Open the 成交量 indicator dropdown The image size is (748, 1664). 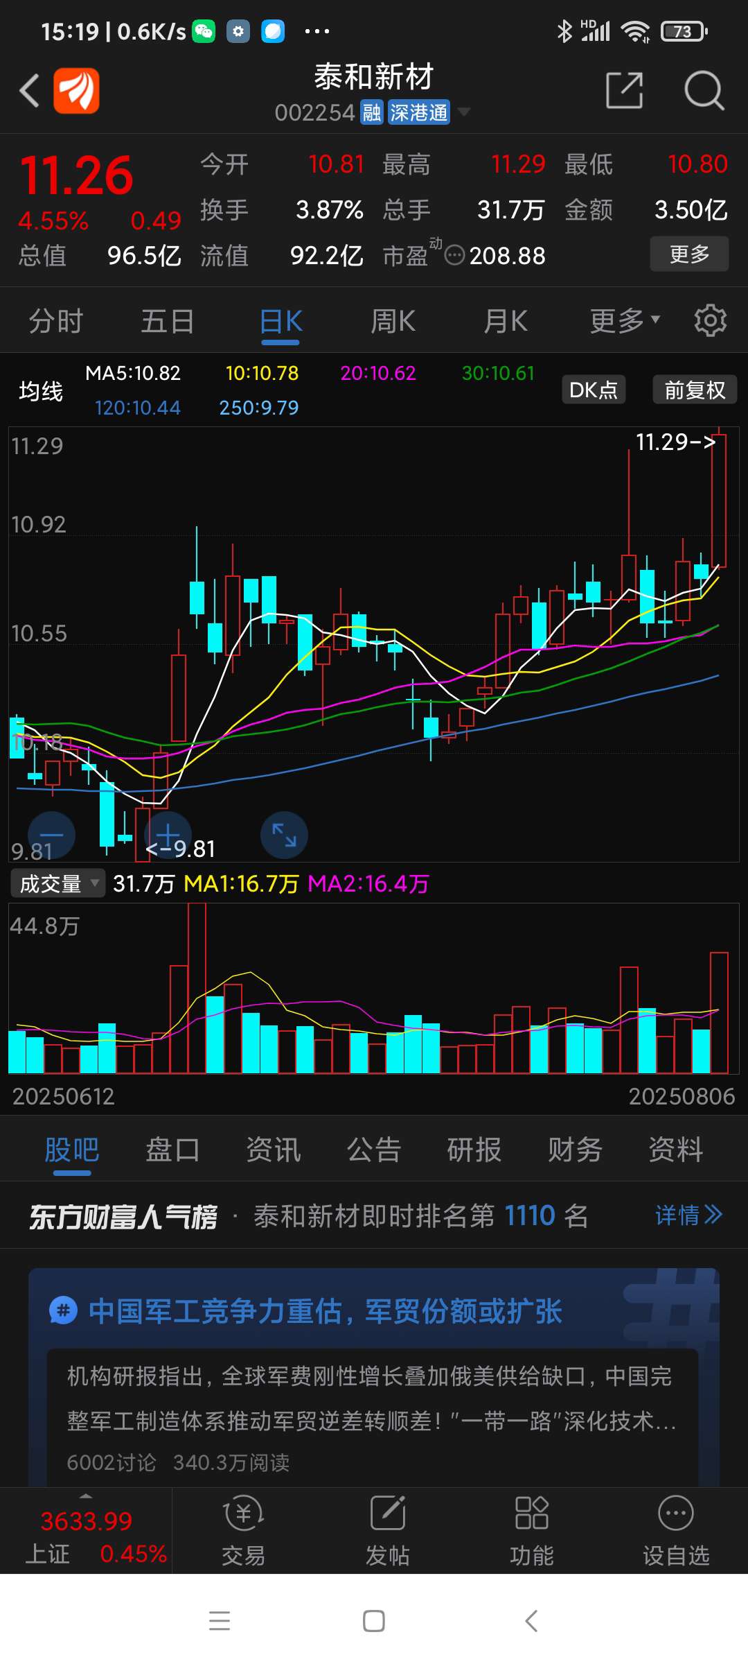click(x=57, y=883)
